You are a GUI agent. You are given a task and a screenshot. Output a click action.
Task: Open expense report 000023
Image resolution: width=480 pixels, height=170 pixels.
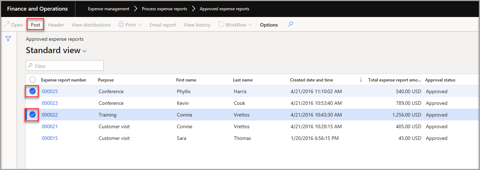pos(50,103)
